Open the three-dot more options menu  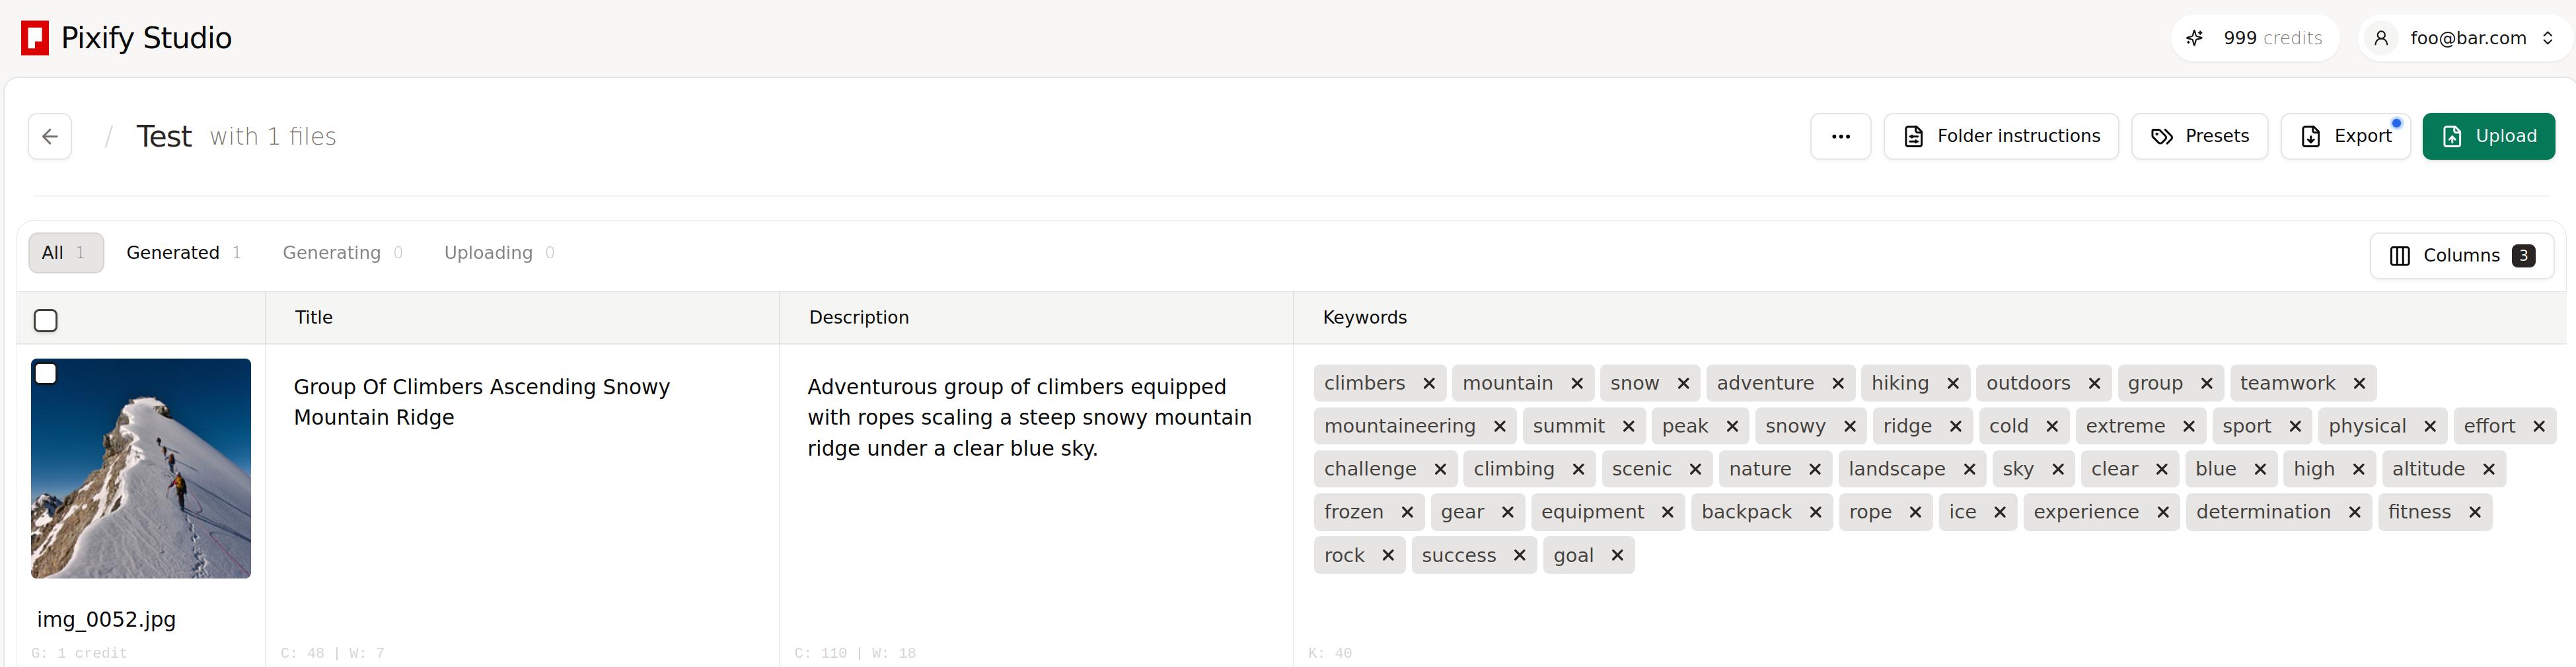(x=1839, y=137)
